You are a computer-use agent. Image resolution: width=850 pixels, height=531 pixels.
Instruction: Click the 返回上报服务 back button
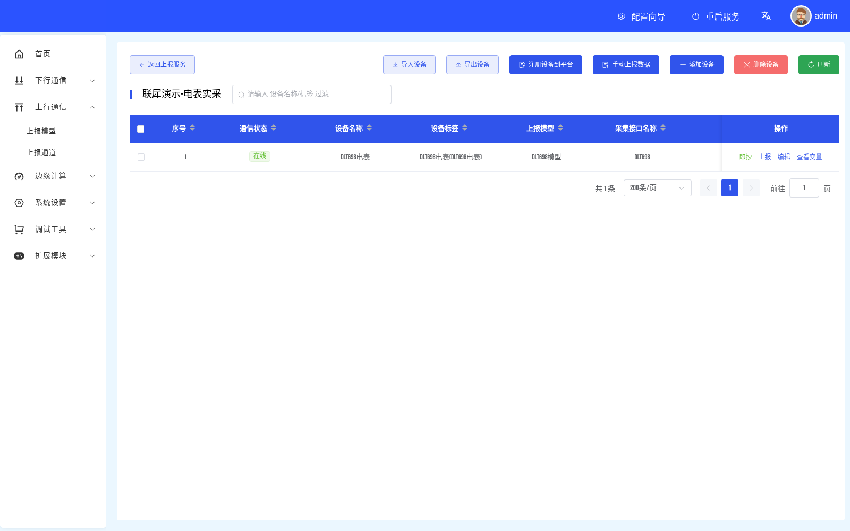162,65
